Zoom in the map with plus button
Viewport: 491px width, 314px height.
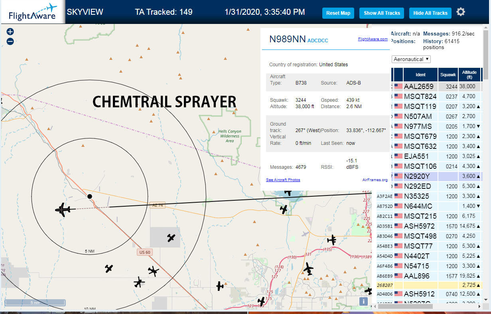point(10,32)
